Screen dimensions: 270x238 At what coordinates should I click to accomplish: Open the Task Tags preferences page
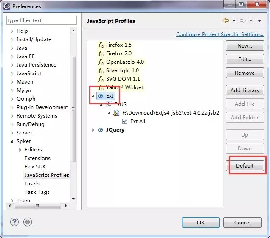point(37,192)
